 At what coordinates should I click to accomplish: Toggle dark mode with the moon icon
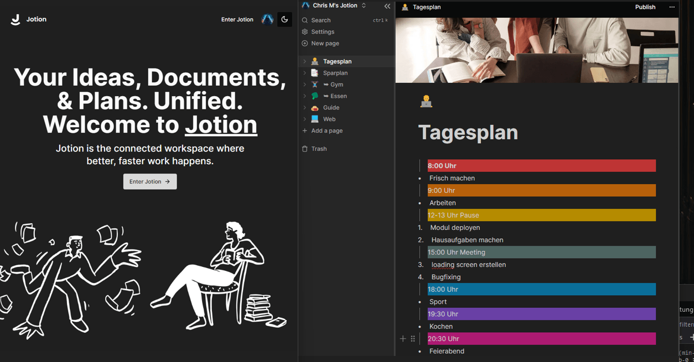coord(284,19)
